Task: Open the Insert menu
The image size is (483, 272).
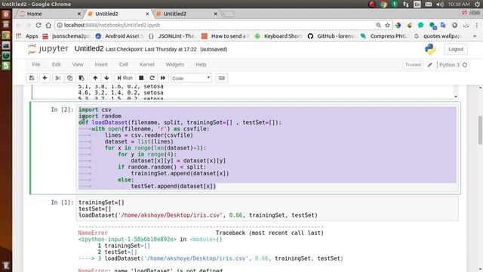Action: 101,64
